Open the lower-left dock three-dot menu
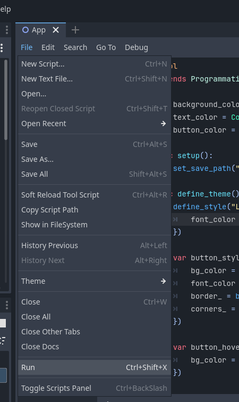 click(x=7, y=305)
